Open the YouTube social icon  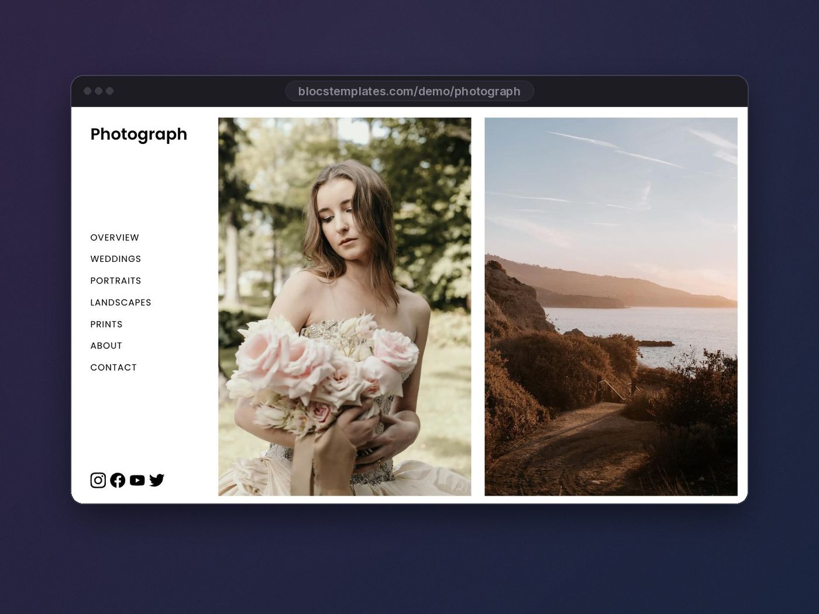click(137, 480)
